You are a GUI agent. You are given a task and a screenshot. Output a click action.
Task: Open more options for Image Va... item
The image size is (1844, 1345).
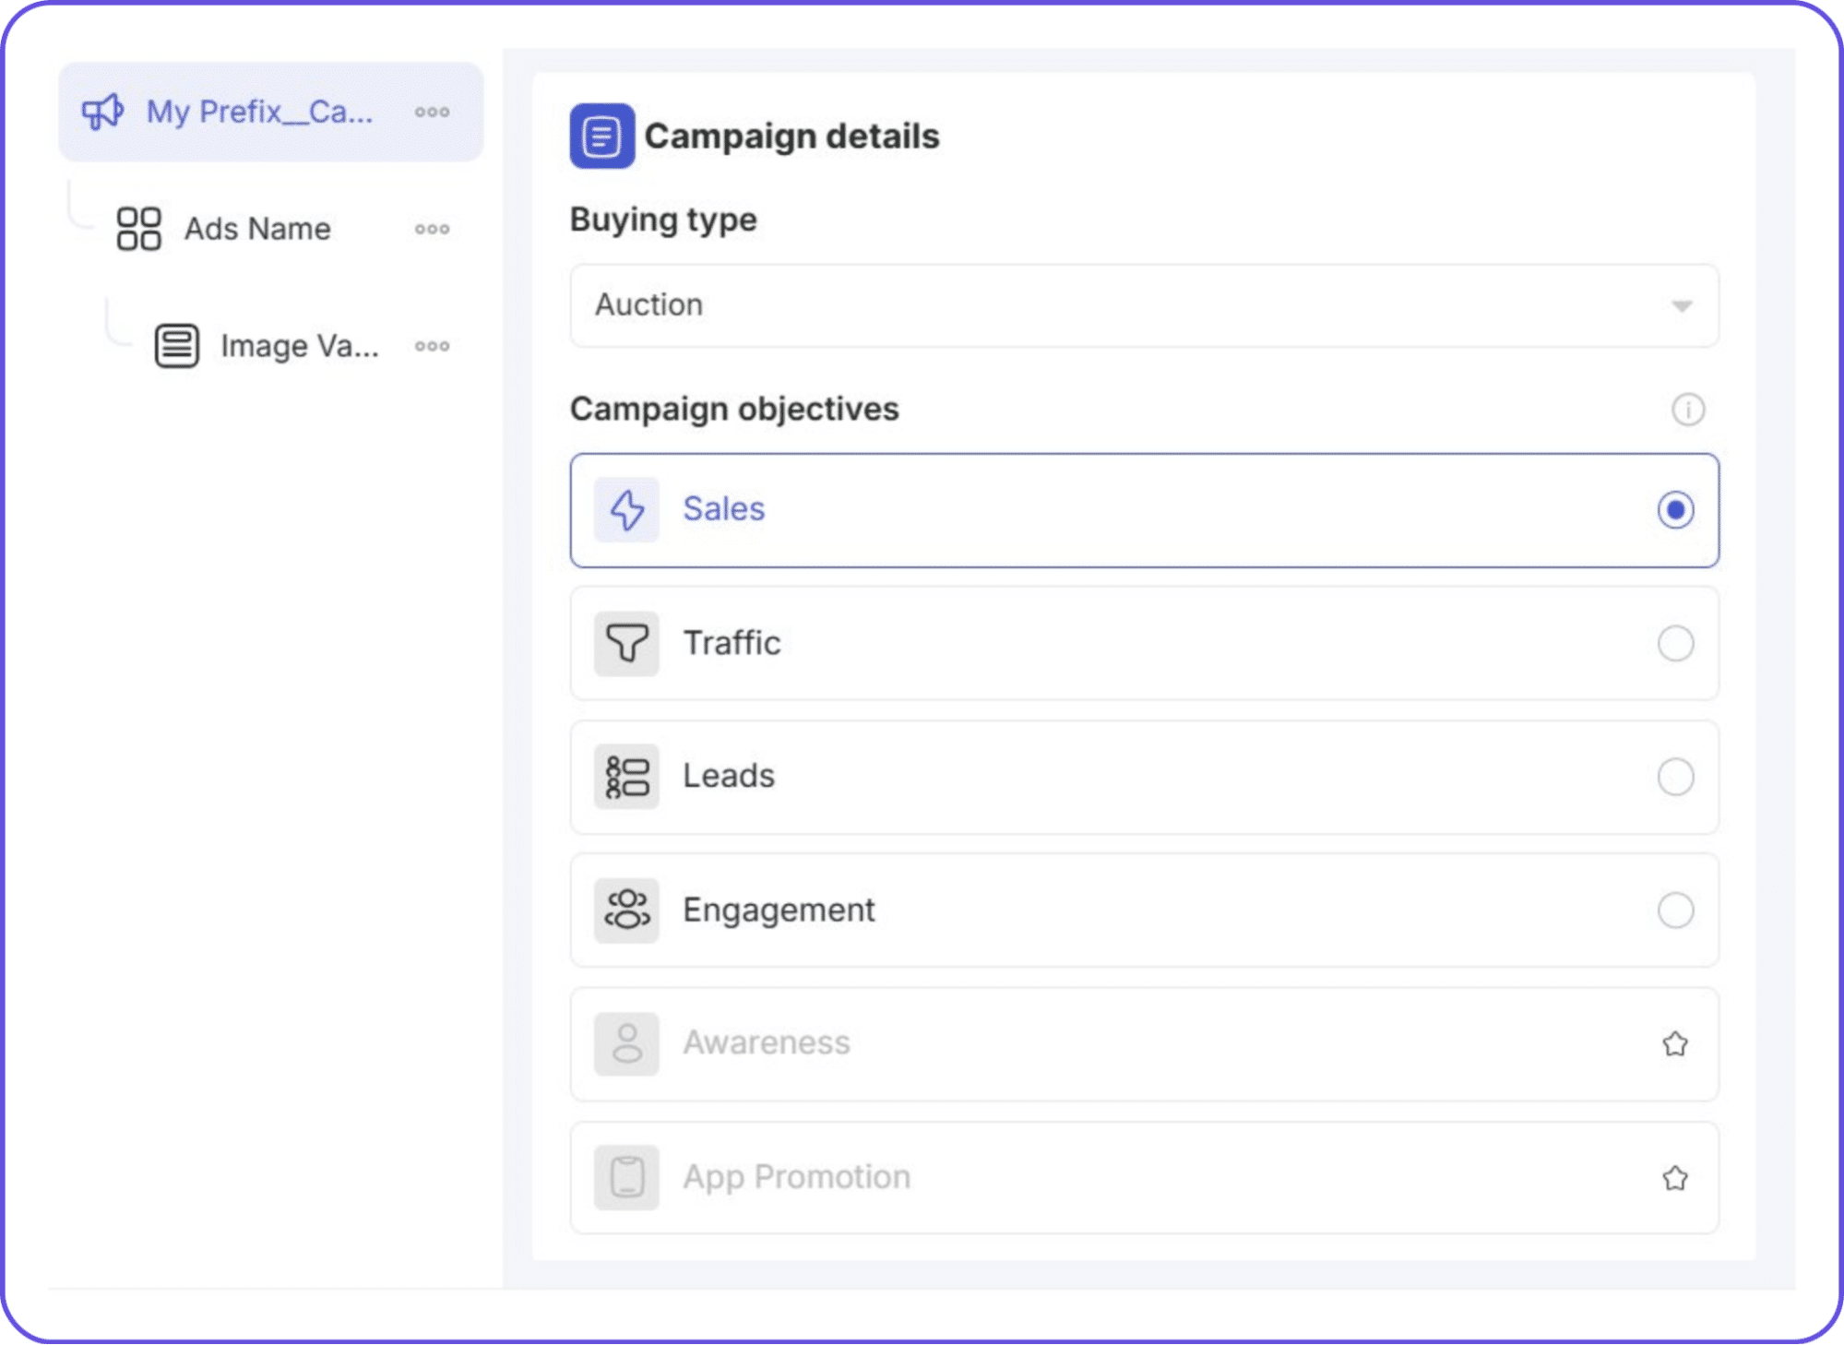tap(432, 346)
